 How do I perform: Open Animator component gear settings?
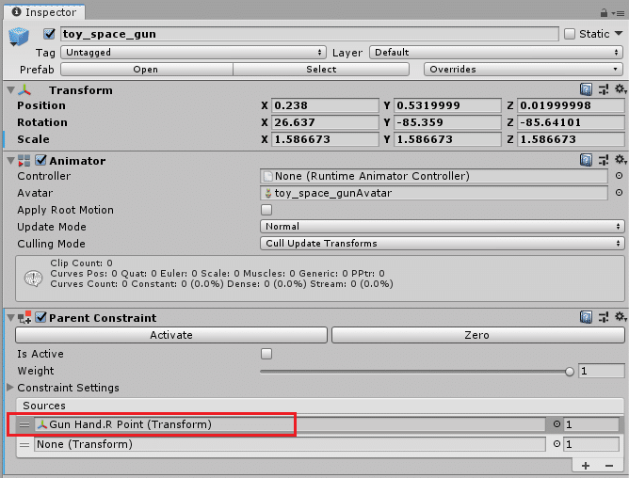click(621, 160)
